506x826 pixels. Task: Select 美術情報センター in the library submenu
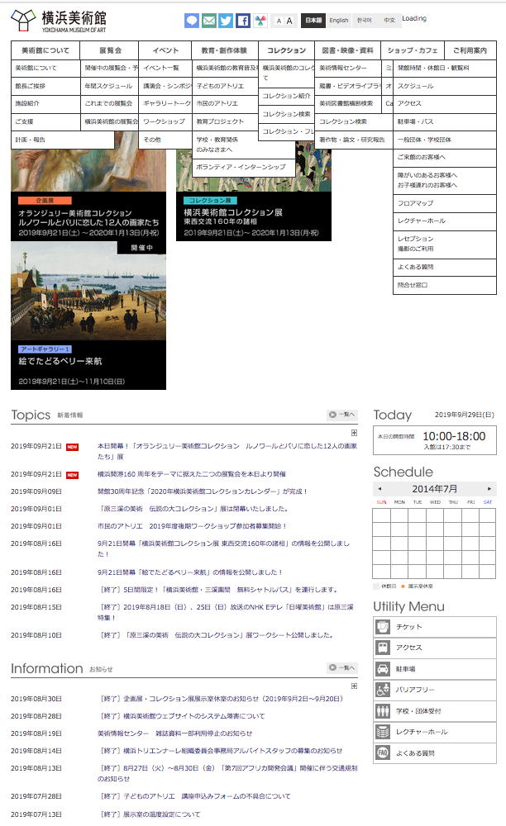[347, 68]
